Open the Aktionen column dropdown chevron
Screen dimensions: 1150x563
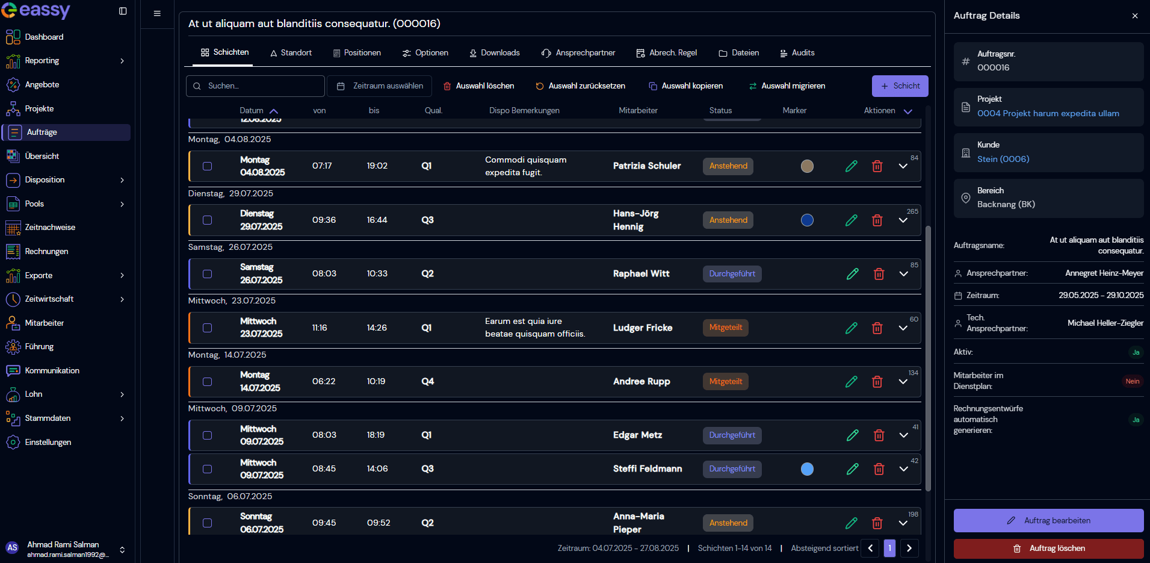[908, 111]
